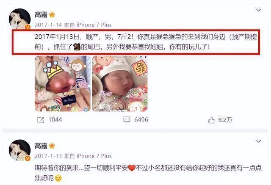Image resolution: width=271 pixels, height=185 pixels.
Task: Expand the chevron menu on the second post
Action: 258,141
